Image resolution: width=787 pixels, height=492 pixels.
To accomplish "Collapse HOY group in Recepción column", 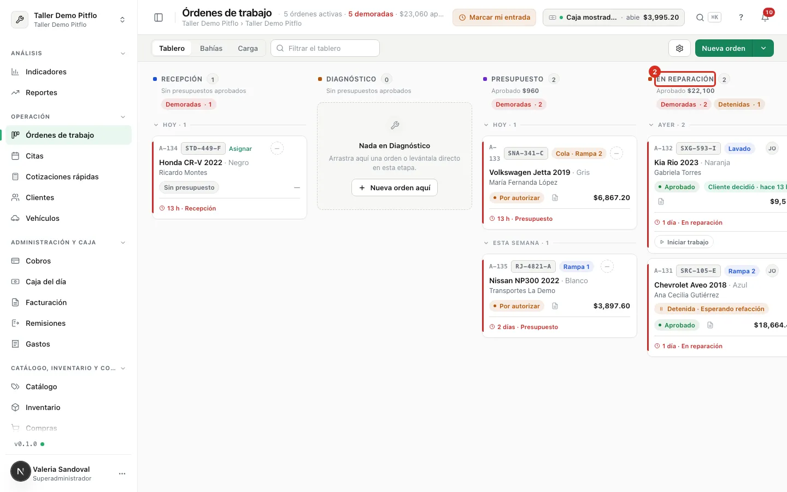I will point(156,125).
